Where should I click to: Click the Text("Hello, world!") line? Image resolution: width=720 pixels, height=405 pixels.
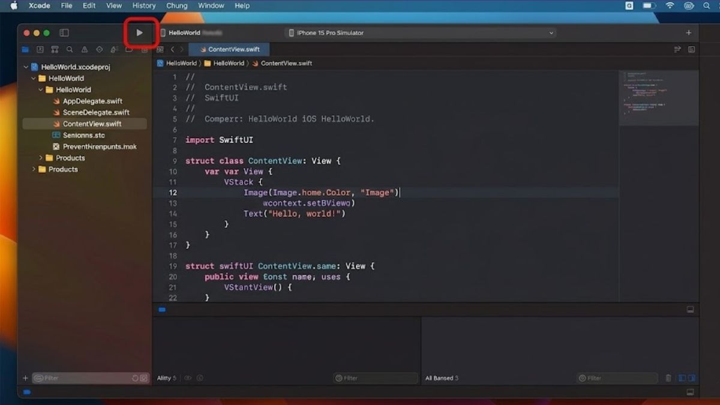295,214
